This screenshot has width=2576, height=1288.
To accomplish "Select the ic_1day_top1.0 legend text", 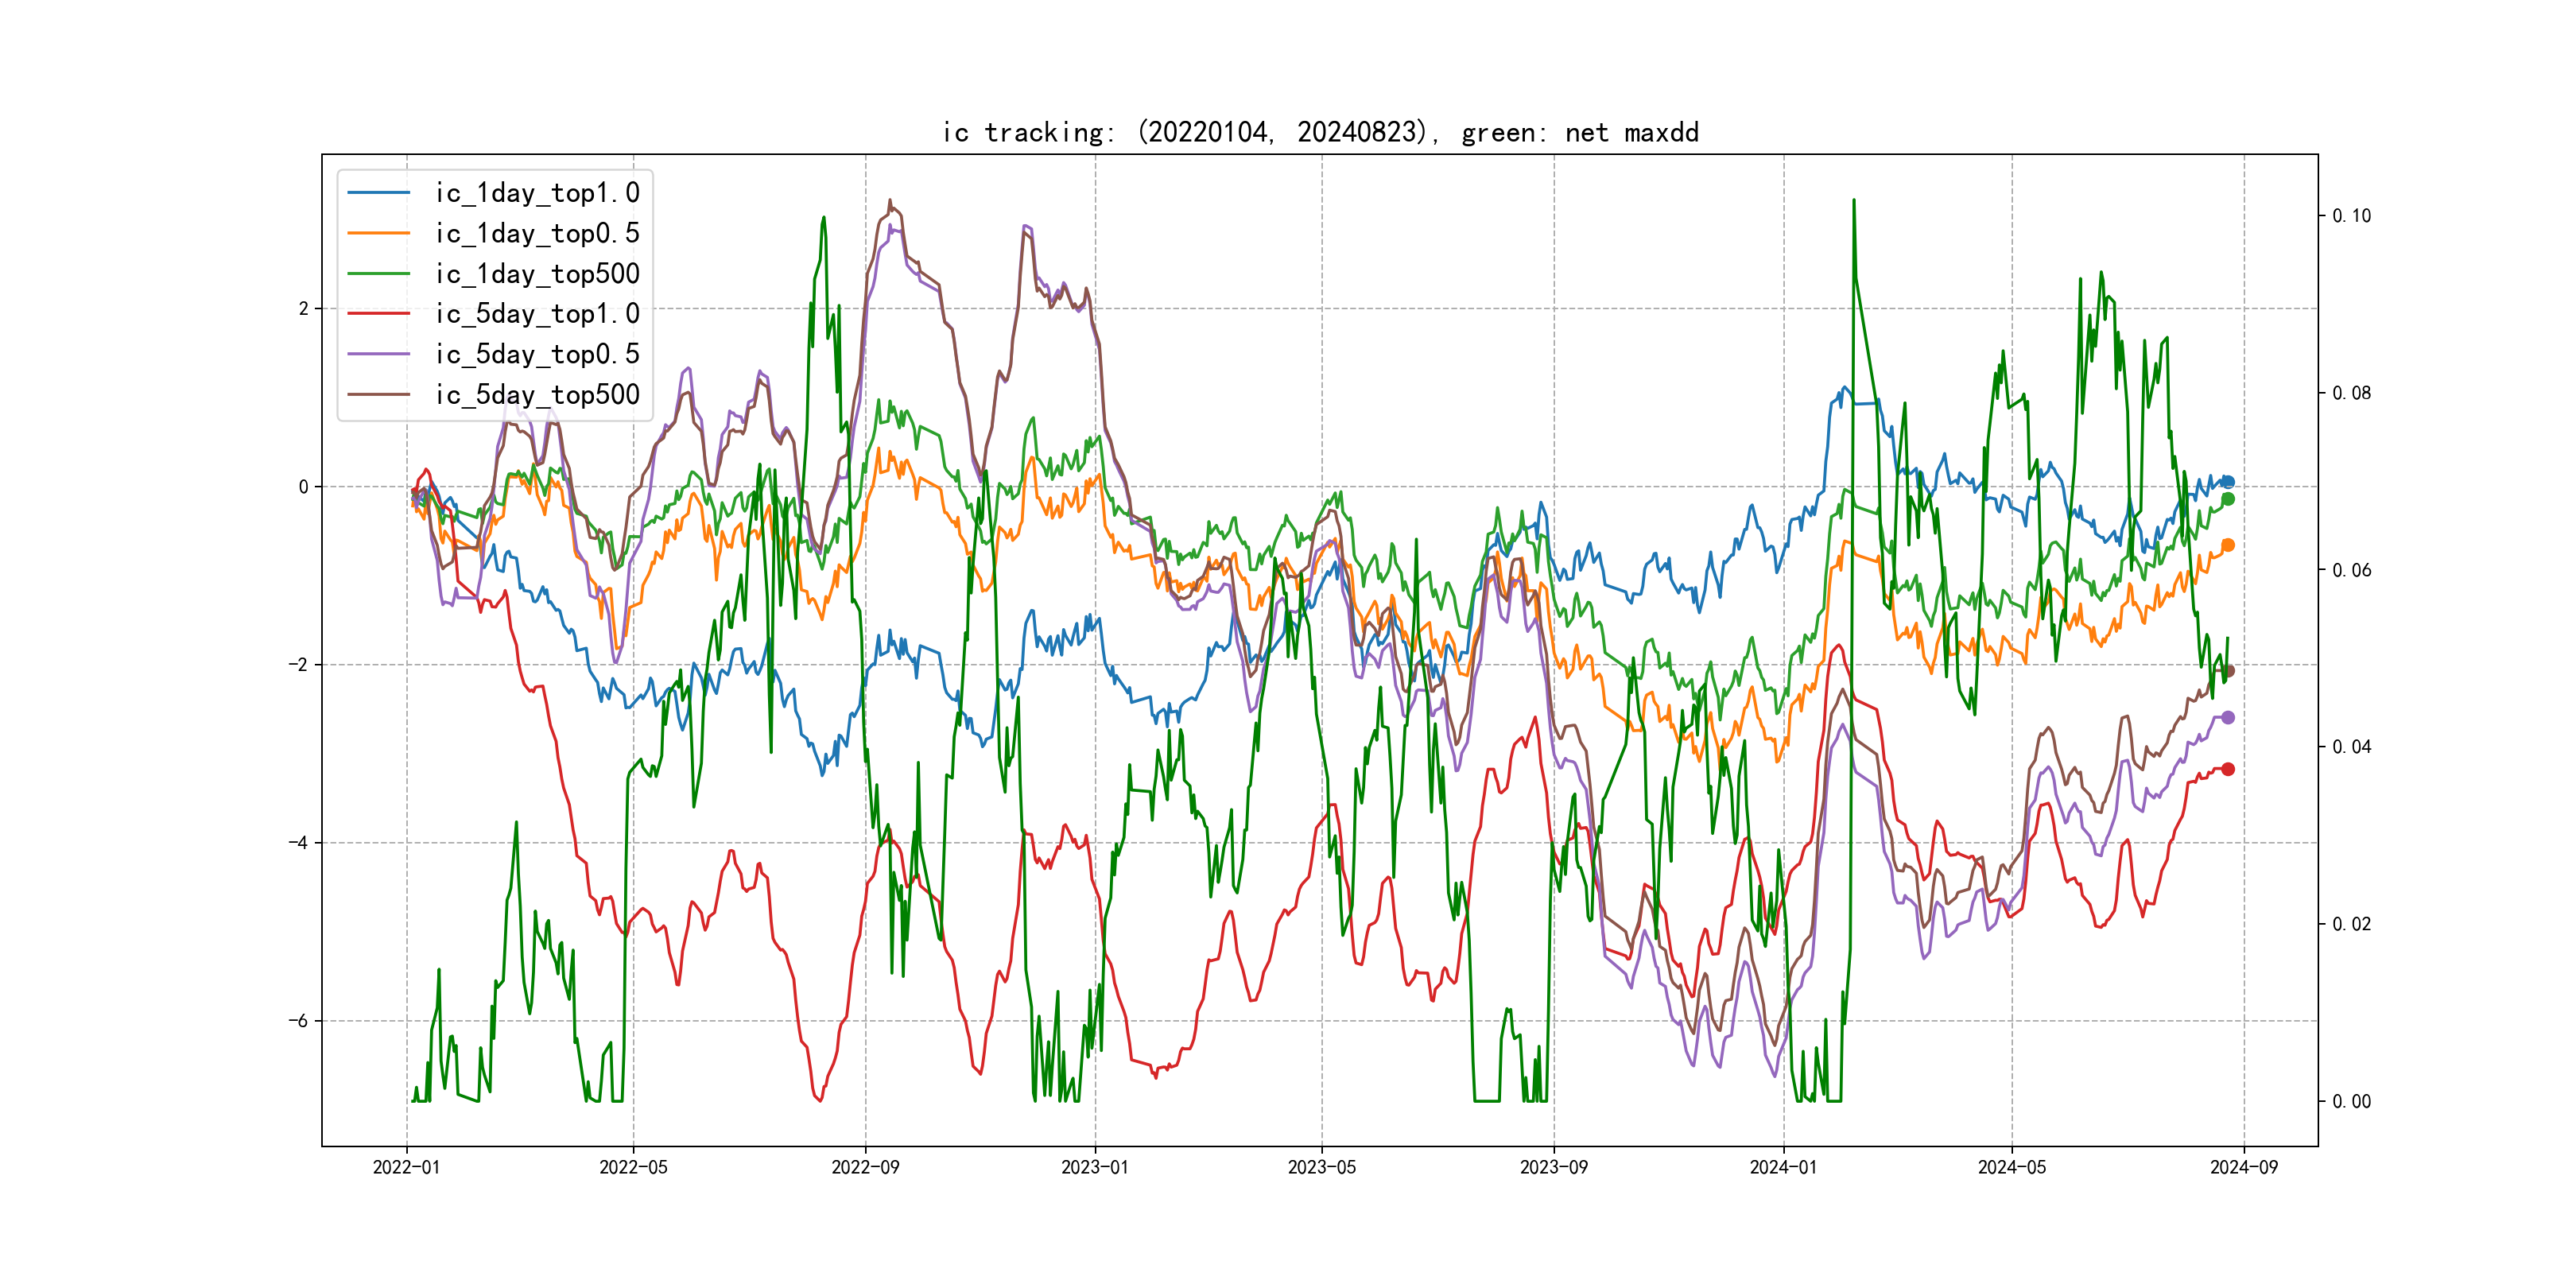I will 537,193.
